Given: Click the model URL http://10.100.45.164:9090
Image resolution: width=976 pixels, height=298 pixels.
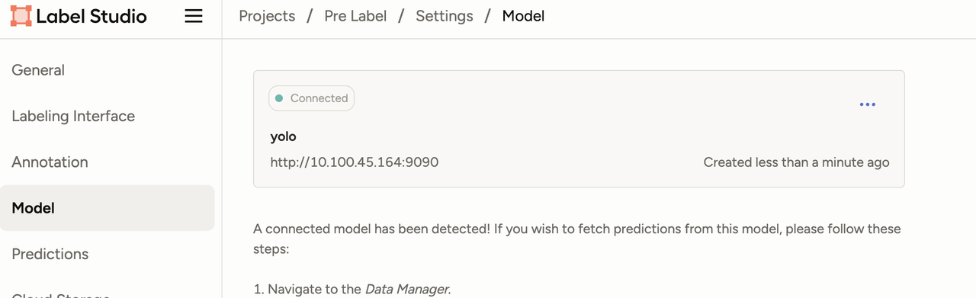Looking at the screenshot, I should 355,162.
